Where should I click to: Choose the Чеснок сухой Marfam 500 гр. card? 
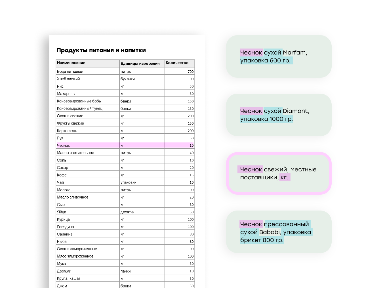tap(279, 56)
